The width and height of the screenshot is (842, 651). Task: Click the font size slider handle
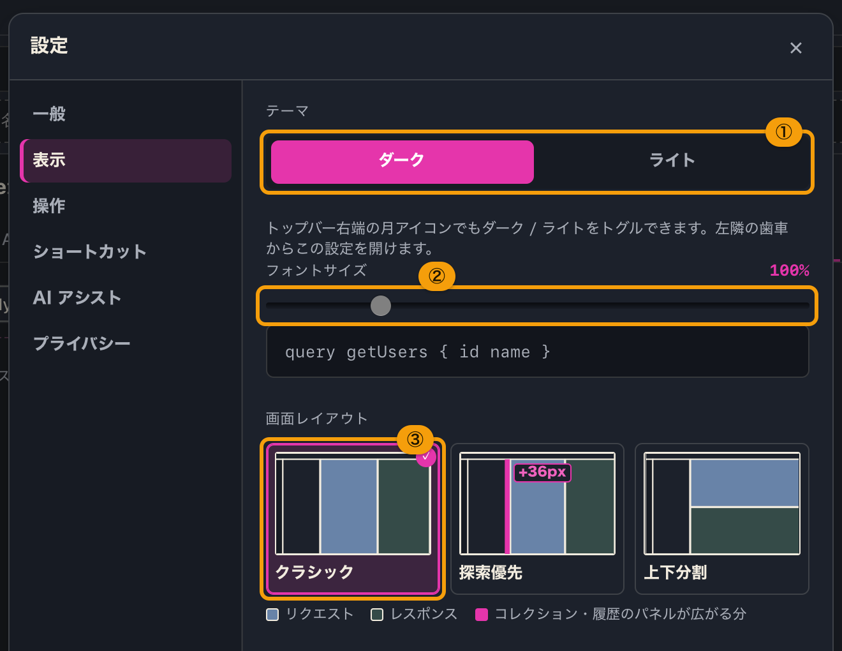coord(381,306)
